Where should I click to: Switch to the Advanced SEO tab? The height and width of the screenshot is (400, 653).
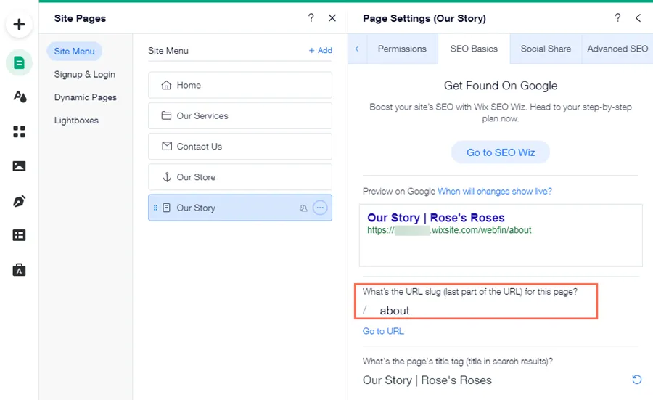coord(617,49)
